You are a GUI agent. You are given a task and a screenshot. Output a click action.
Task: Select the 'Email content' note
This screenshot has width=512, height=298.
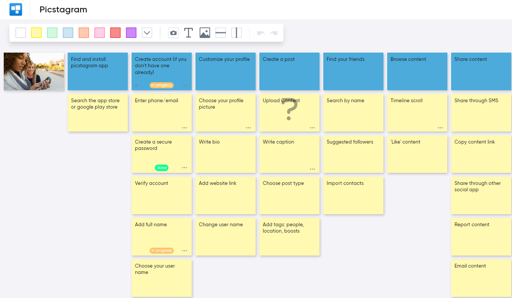(x=481, y=278)
